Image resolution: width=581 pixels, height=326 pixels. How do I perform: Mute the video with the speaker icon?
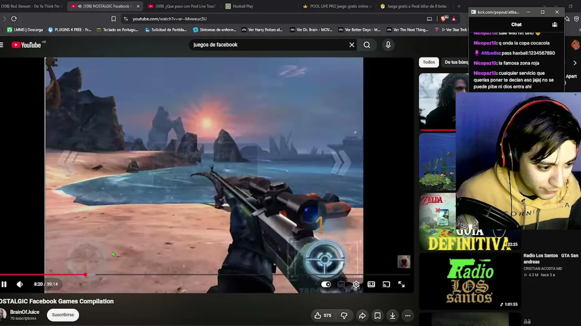20,284
